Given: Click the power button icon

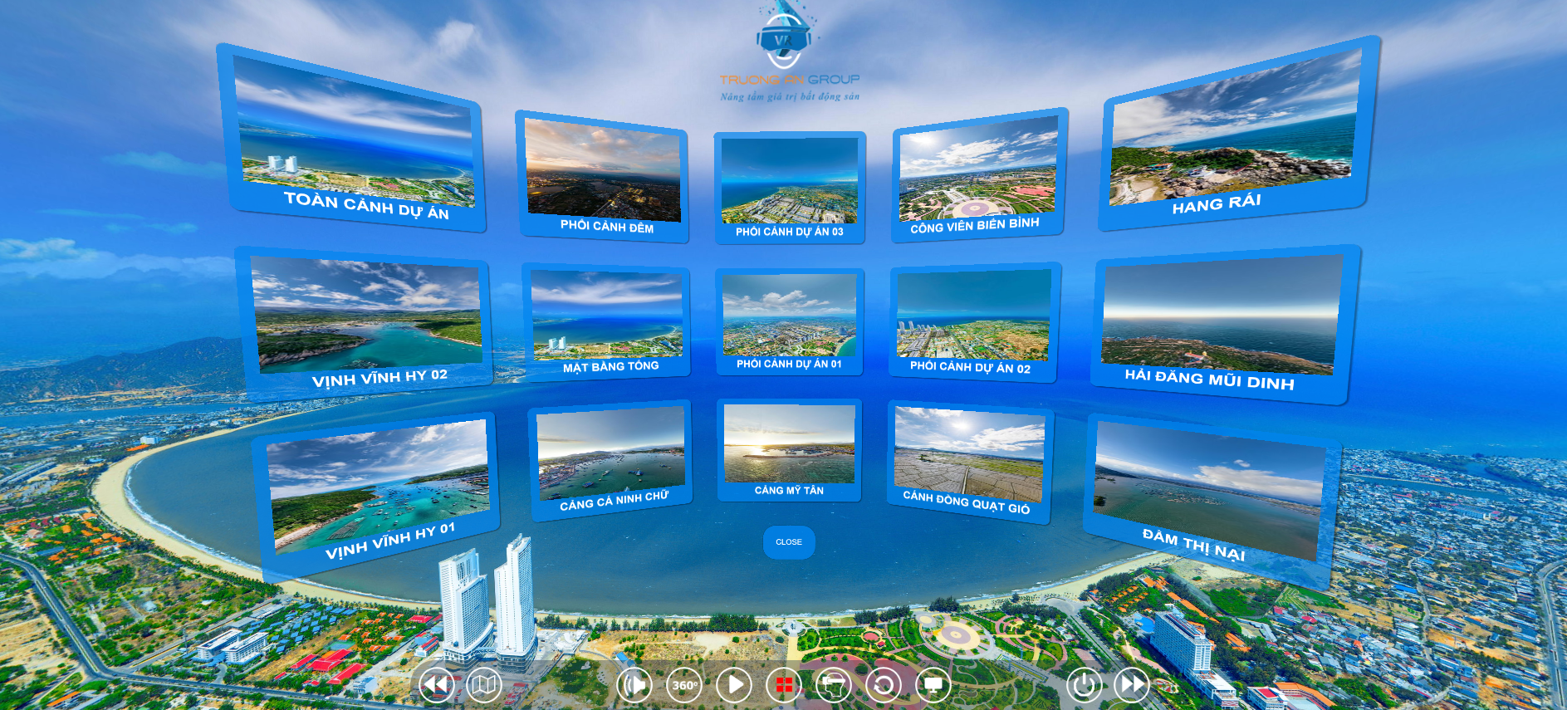Looking at the screenshot, I should (1084, 685).
